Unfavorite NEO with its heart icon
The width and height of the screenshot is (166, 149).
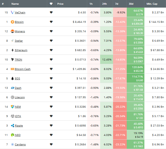point(51,135)
